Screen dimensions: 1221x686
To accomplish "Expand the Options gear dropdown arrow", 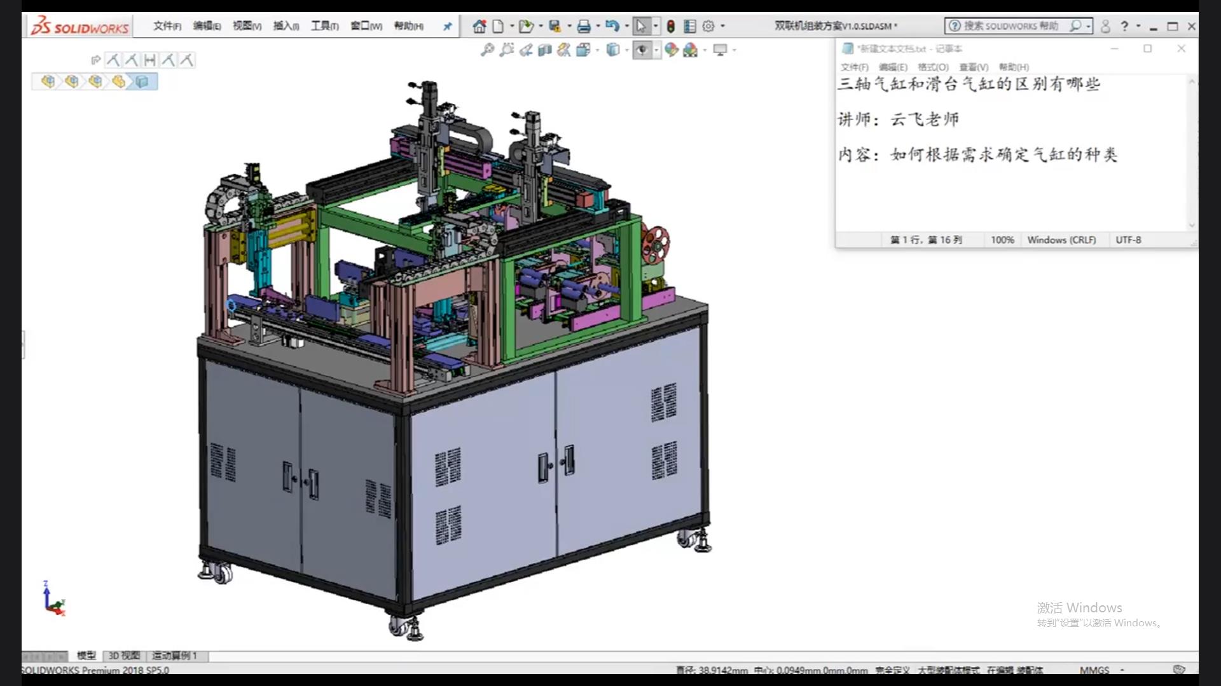I will pos(722,26).
